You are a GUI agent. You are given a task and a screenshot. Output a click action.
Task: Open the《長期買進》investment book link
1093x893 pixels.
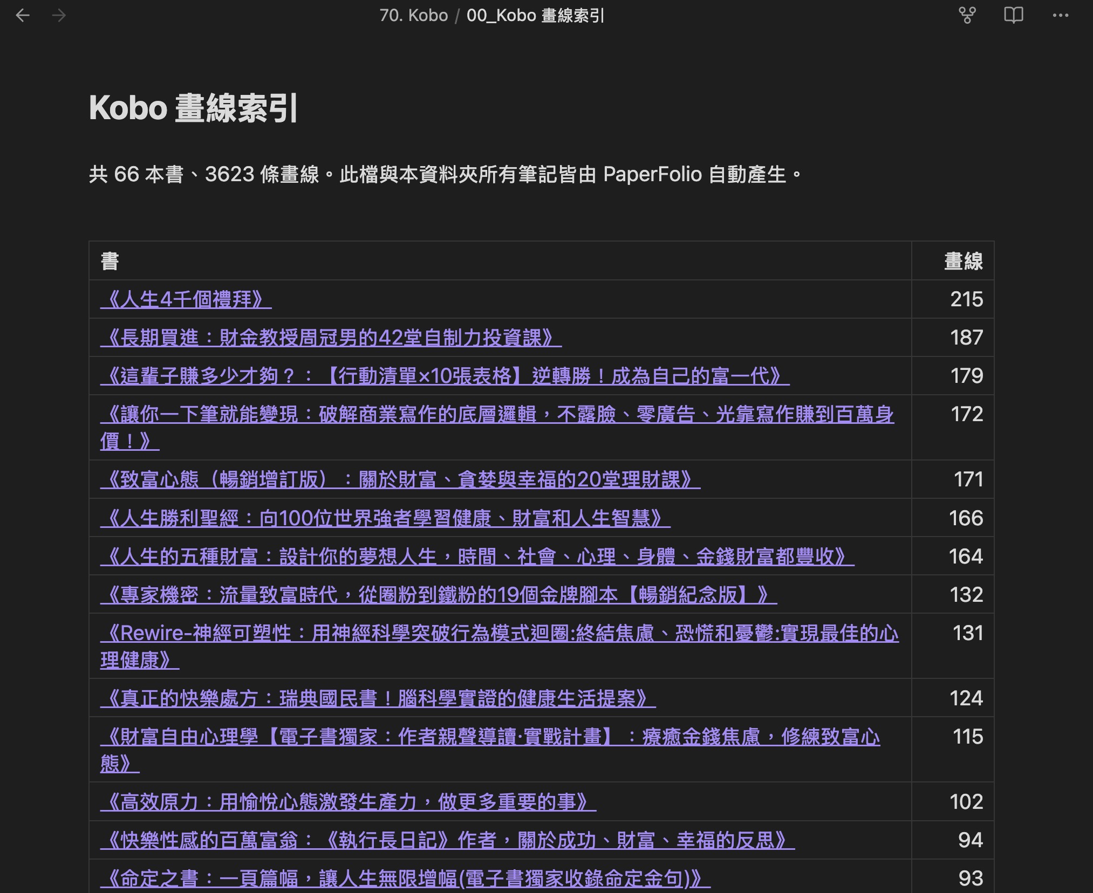pyautogui.click(x=331, y=338)
